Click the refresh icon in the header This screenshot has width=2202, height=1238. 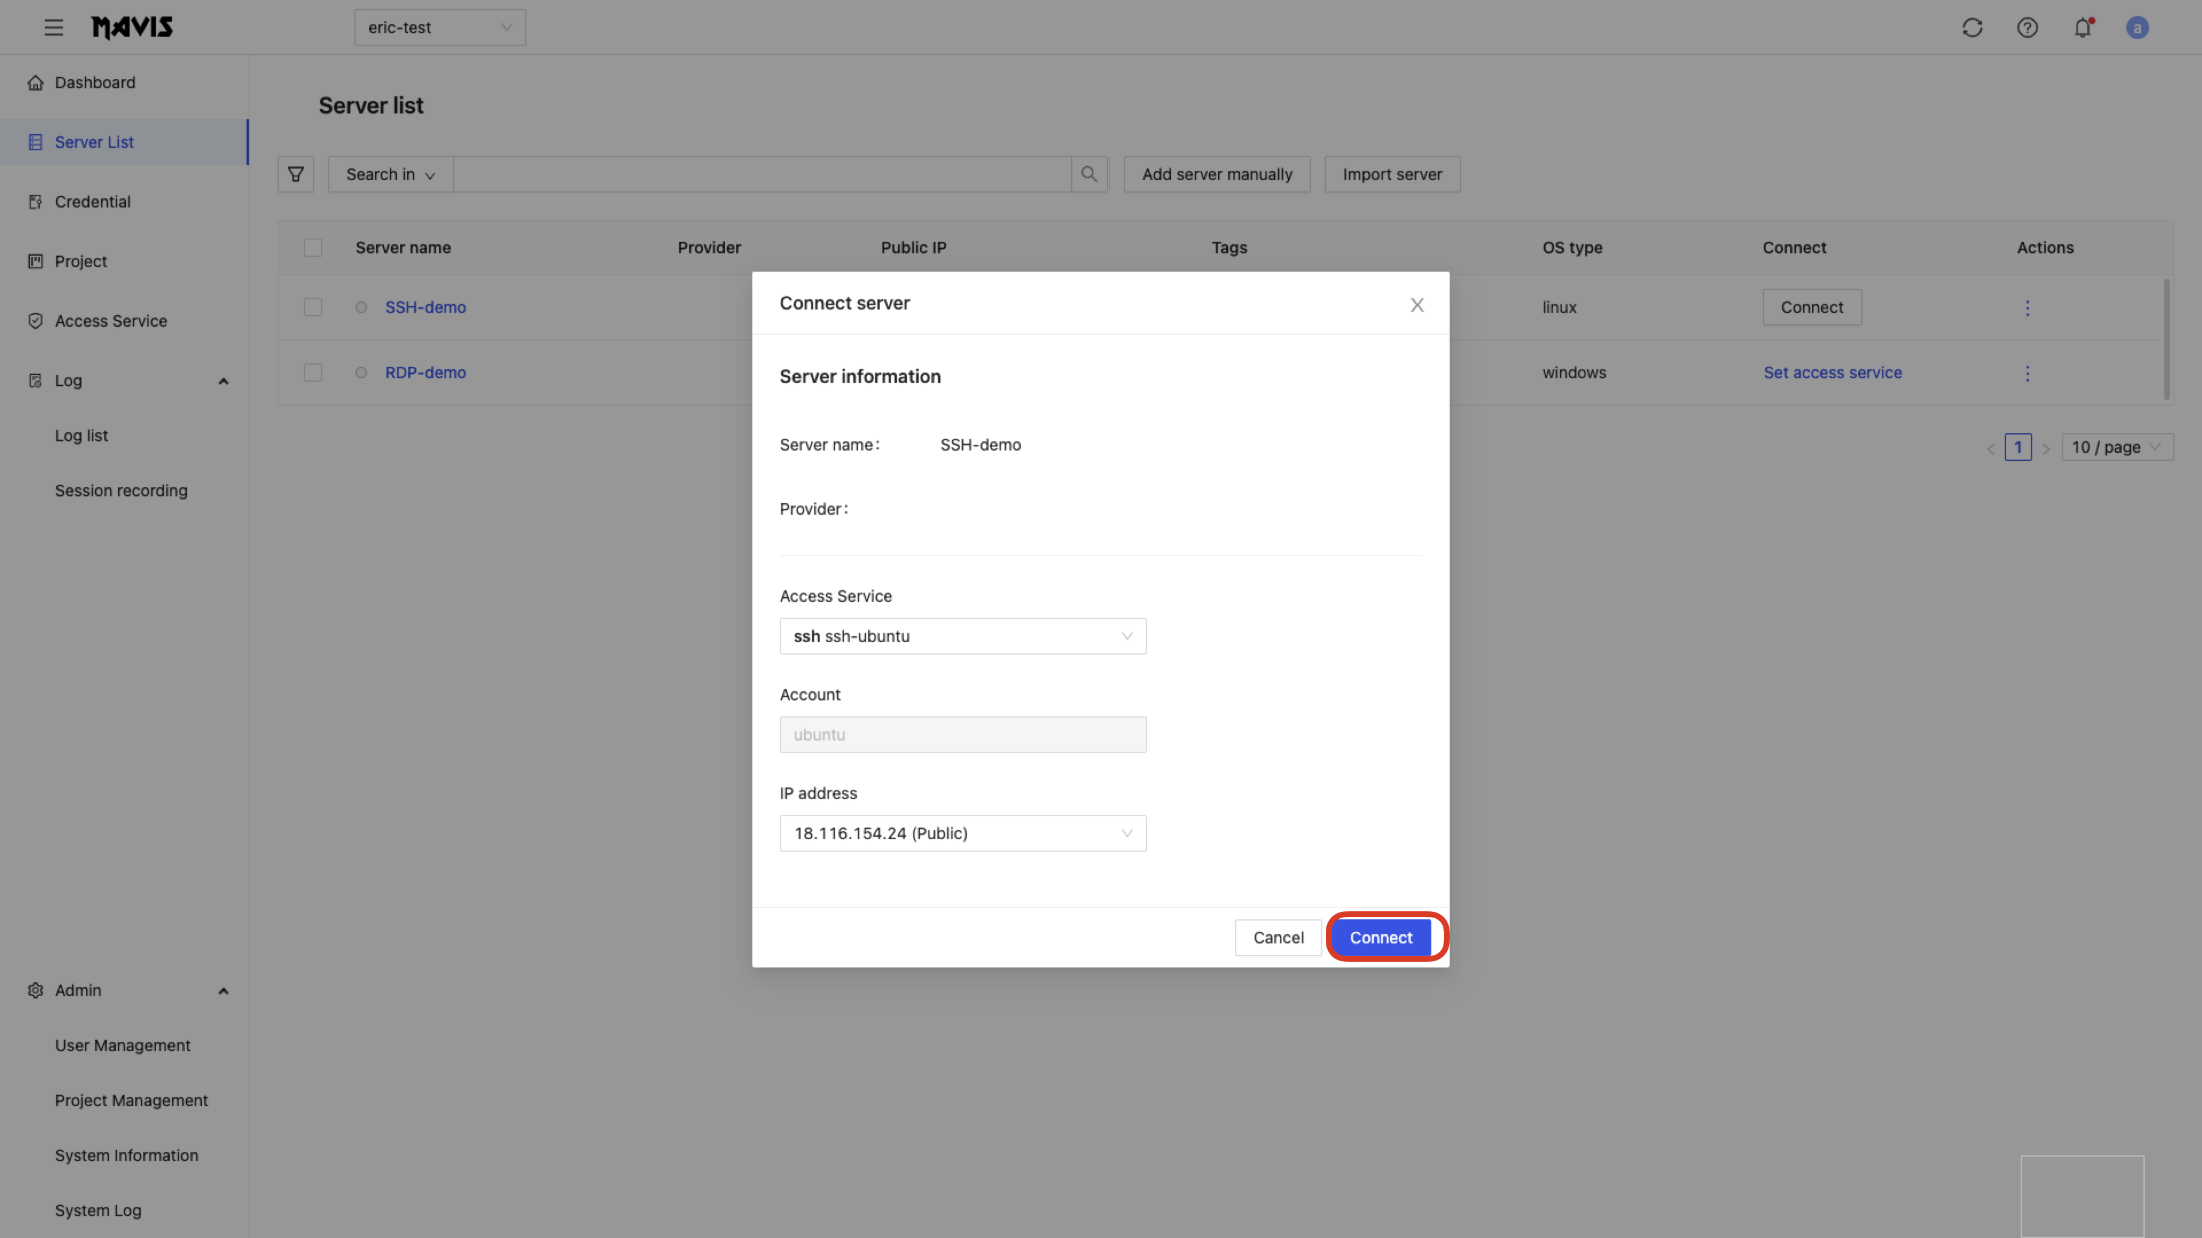[x=1972, y=28]
